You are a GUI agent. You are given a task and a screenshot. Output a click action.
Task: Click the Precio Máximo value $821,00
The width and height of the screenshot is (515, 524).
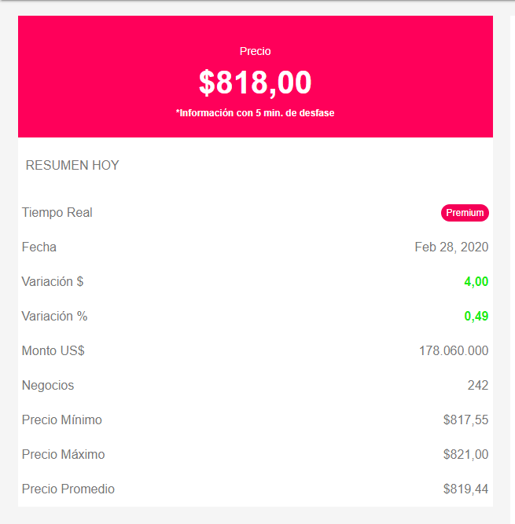pyautogui.click(x=465, y=455)
